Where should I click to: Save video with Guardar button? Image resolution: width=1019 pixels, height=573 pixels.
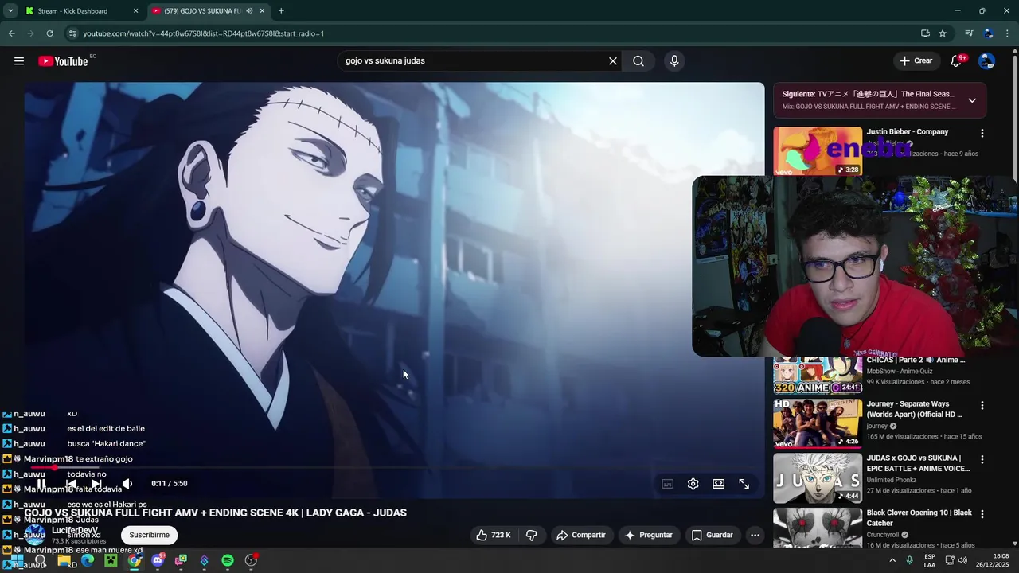pyautogui.click(x=712, y=535)
